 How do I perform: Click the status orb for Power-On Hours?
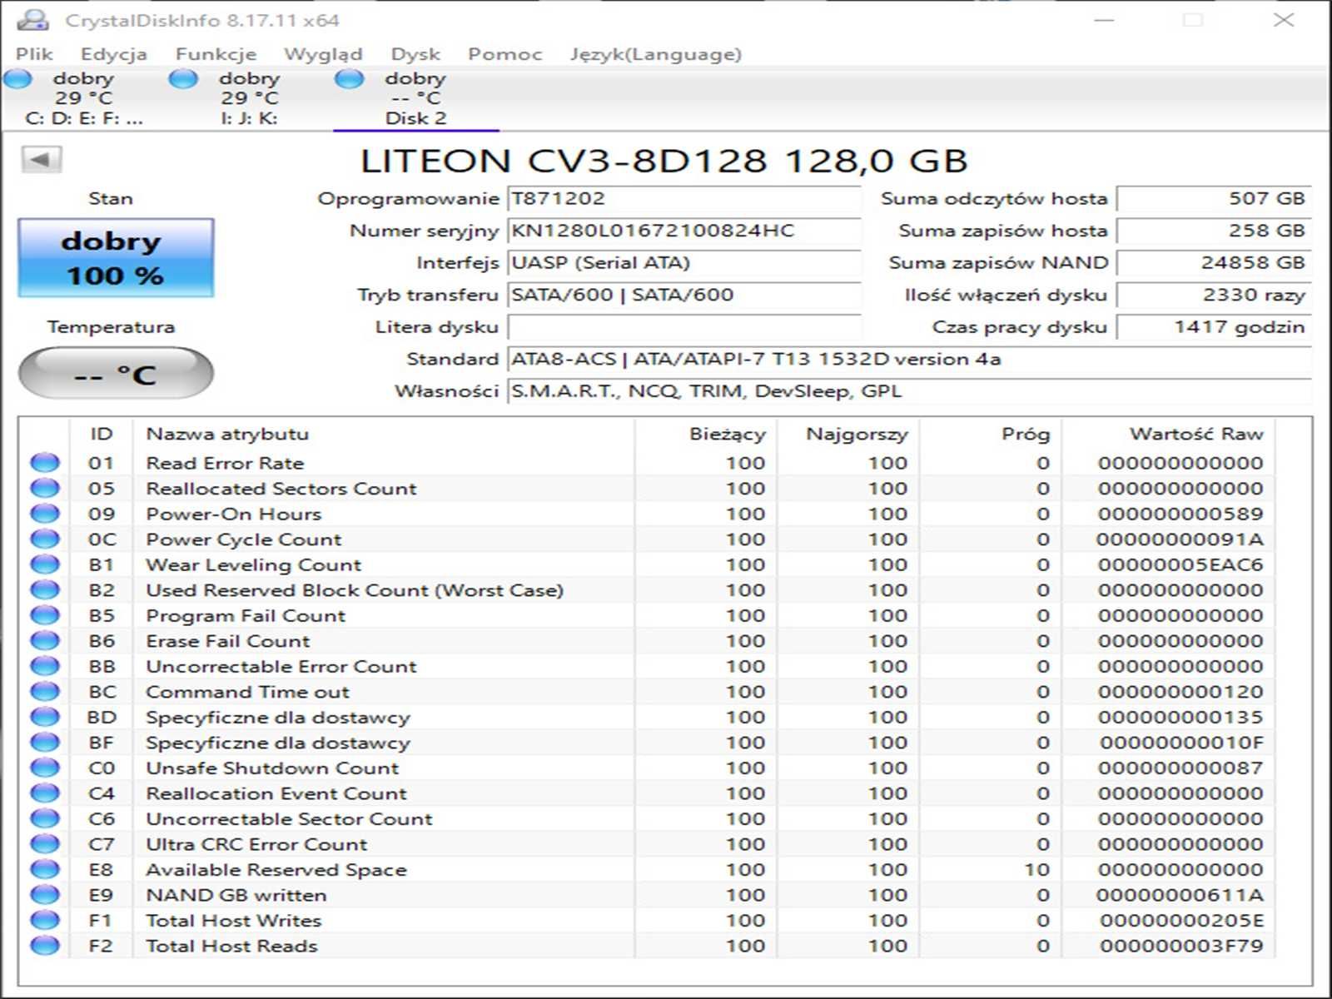[45, 513]
